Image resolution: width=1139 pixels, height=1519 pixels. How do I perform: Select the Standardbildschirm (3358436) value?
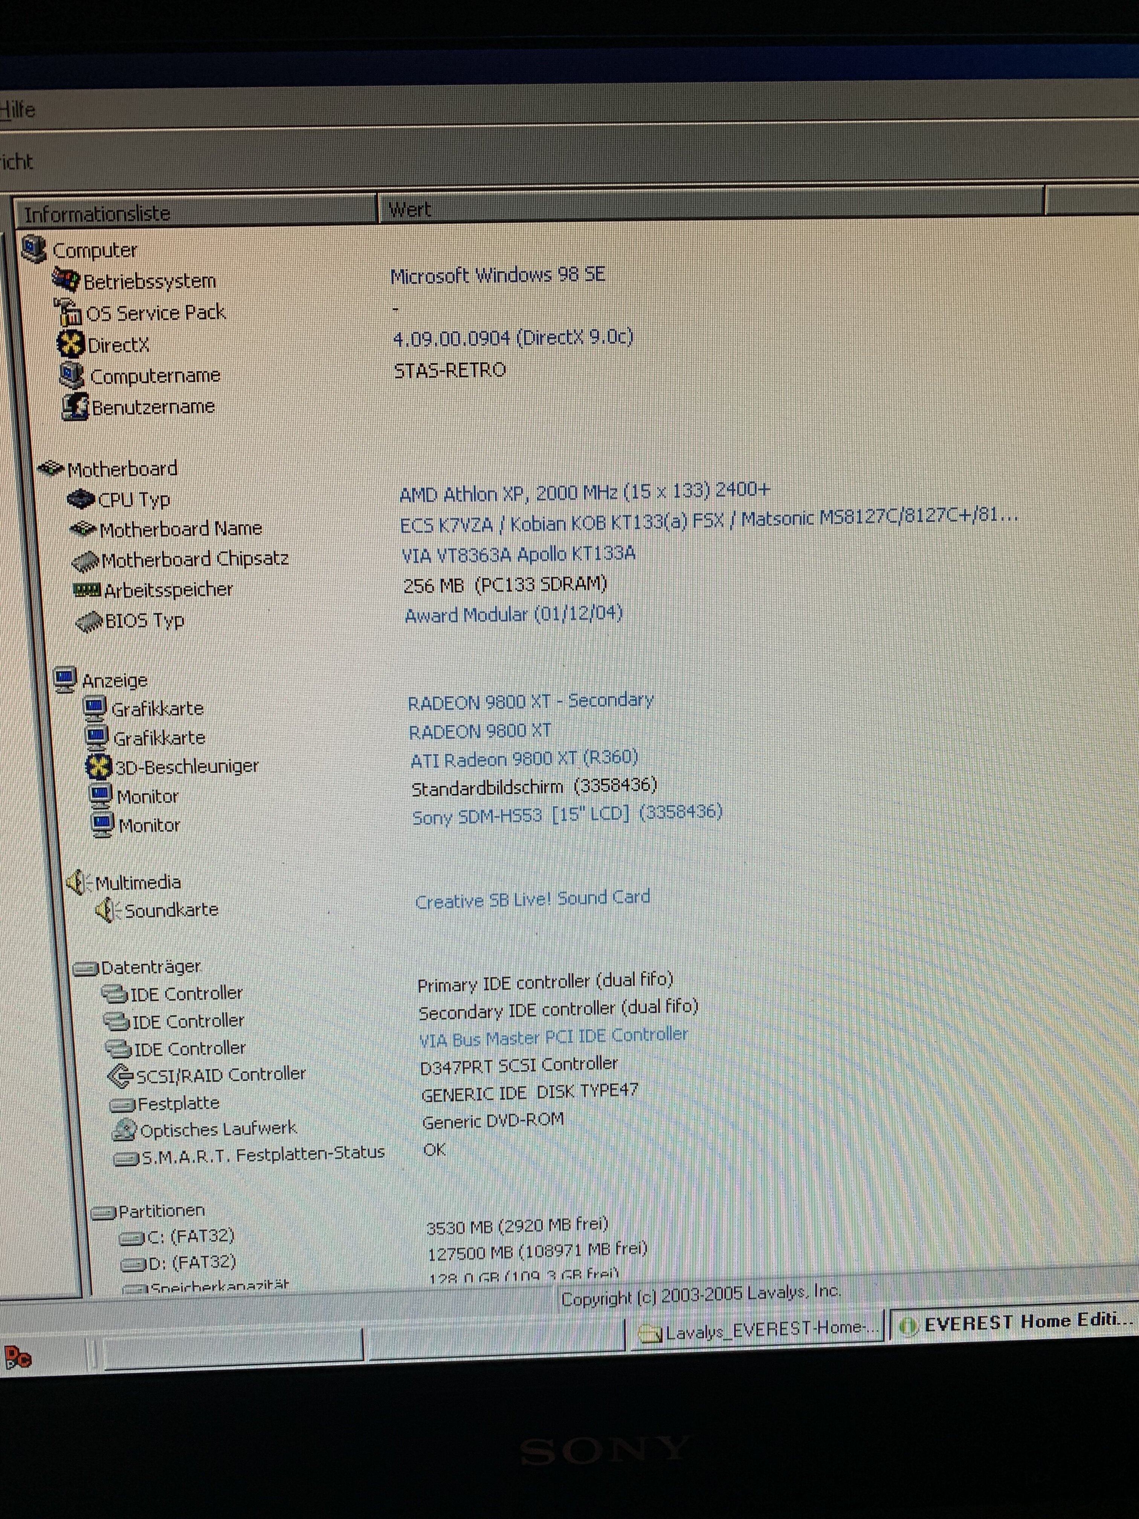coord(534,786)
